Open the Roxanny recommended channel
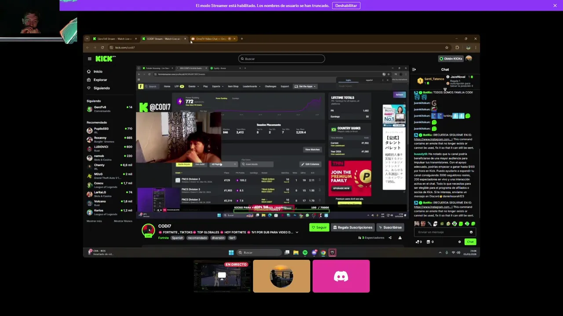563x316 pixels. [x=110, y=140]
